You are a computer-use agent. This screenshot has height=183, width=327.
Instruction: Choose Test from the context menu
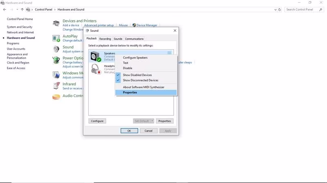click(x=146, y=63)
